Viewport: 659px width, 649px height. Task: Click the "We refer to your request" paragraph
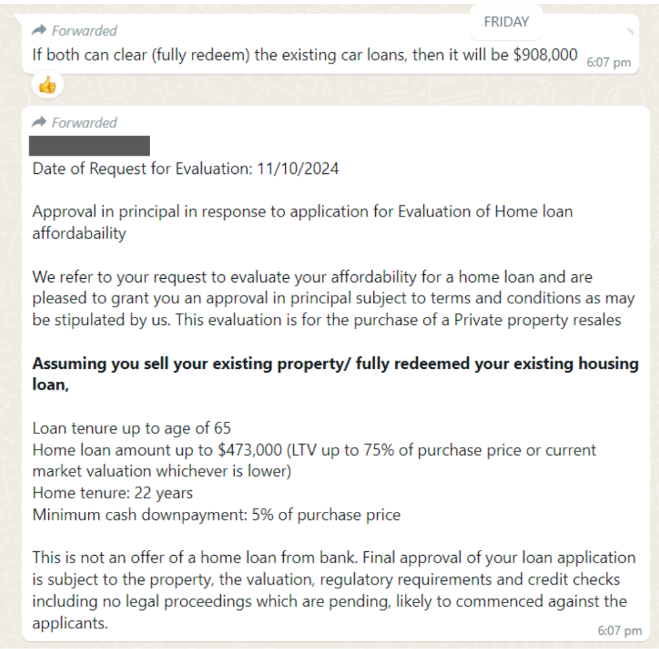tap(333, 299)
